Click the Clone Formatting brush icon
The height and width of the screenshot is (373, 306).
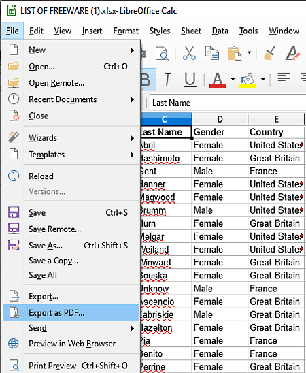click(x=270, y=53)
